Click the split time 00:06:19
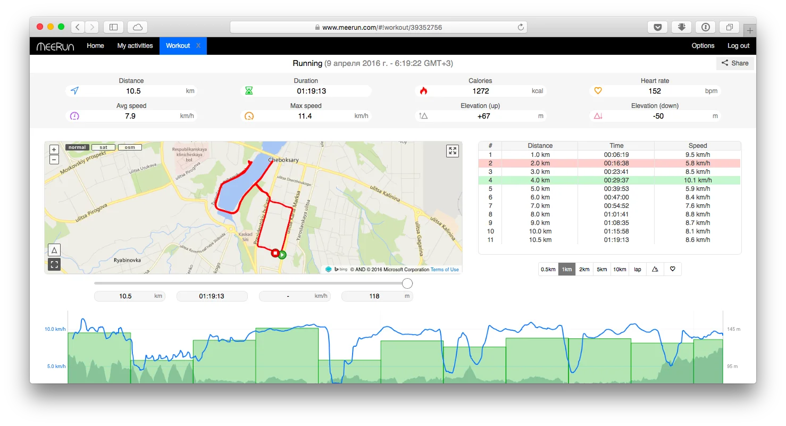Image resolution: width=786 pixels, height=426 pixels. (x=616, y=155)
